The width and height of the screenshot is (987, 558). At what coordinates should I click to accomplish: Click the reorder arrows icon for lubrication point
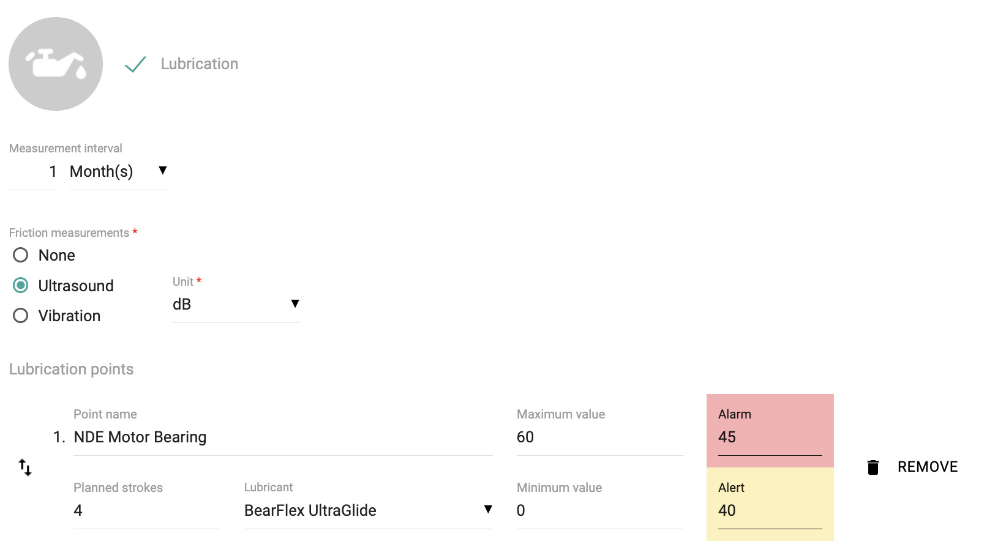tap(25, 467)
